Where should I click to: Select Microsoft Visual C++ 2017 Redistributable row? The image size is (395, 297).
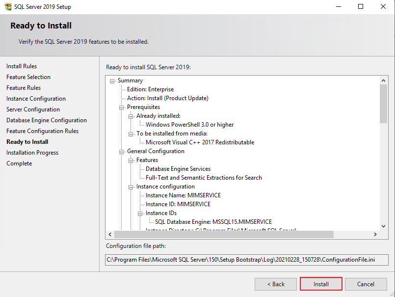click(200, 142)
